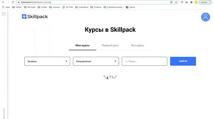Viewport: 213px width, 119px height.
Task: Open the Coffee bookmark folder
Action: click(x=42, y=7)
